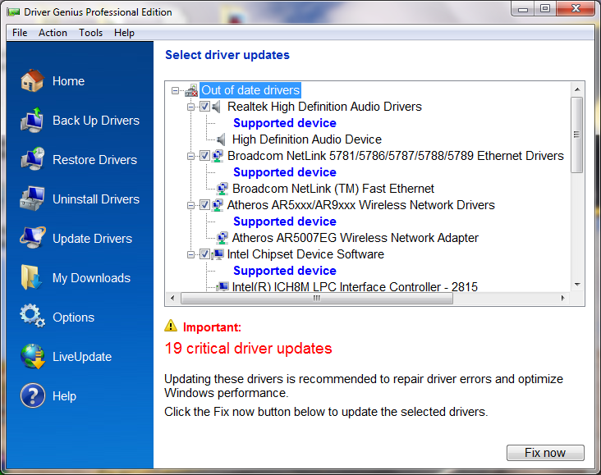This screenshot has width=601, height=475.
Task: Click Supported device under Atheros Wireless Drivers
Action: [x=284, y=222]
